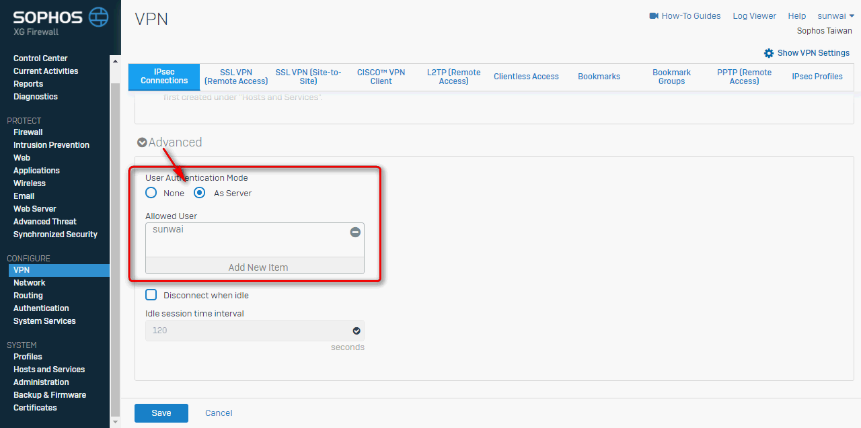861x428 pixels.
Task: Switch to IPsec Connections tab
Action: (x=164, y=77)
